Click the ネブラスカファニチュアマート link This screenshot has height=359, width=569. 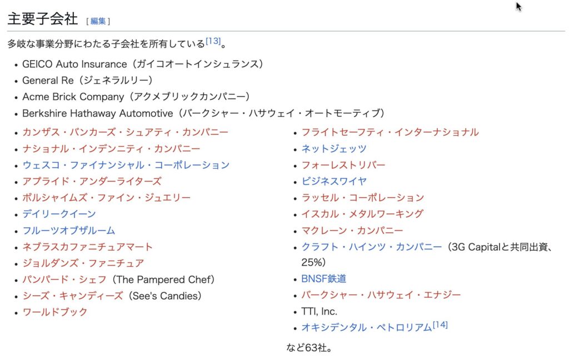(x=87, y=247)
